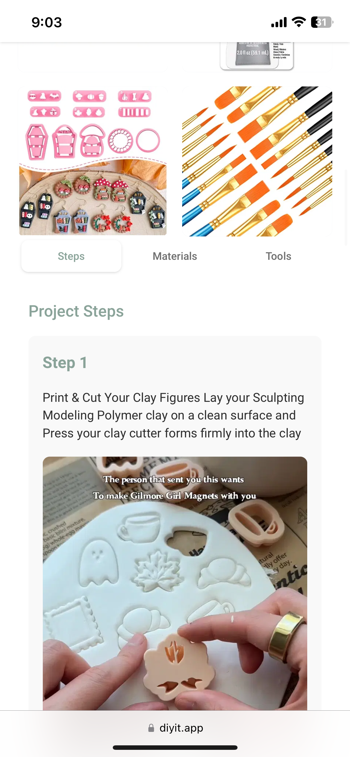Tap the Project Steps heading

(76, 311)
